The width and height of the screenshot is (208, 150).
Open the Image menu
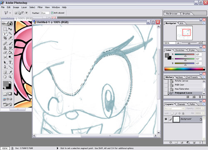pyautogui.click(x=16, y=7)
